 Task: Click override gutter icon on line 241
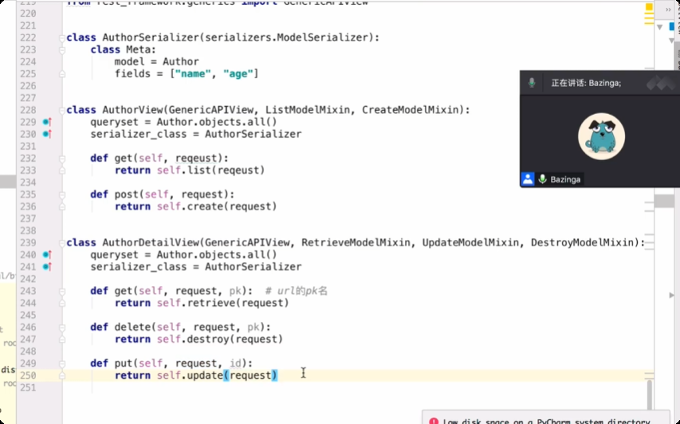coord(47,267)
